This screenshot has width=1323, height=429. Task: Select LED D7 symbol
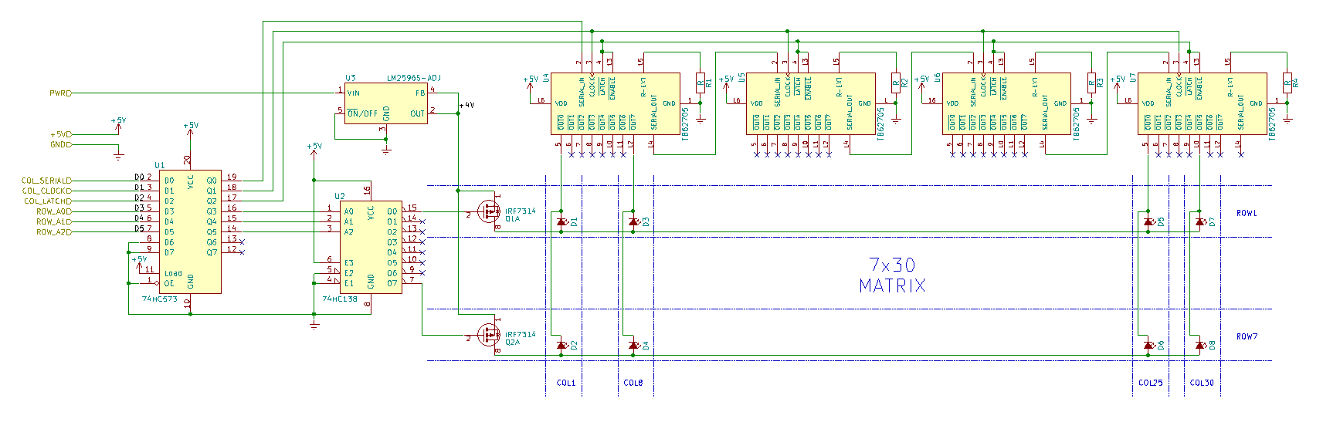click(1199, 221)
